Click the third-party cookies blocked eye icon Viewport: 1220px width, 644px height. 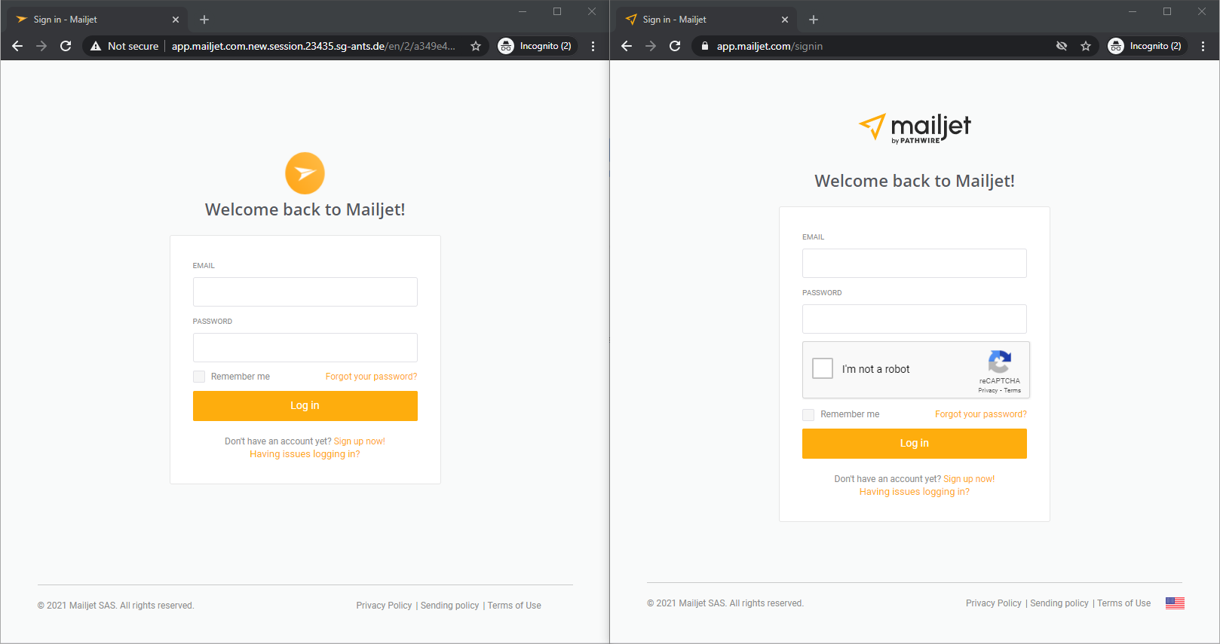[x=1062, y=46]
